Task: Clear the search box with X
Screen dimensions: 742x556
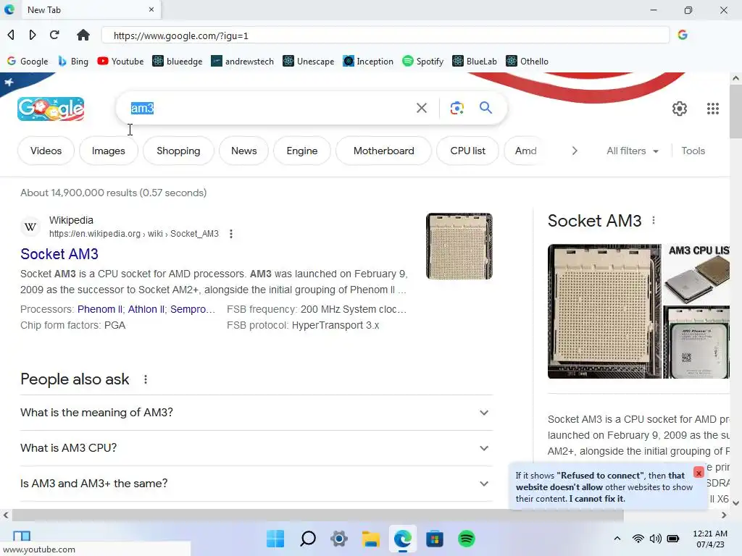Action: click(421, 108)
